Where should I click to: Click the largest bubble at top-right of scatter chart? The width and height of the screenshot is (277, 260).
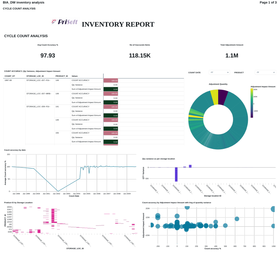(x=274, y=209)
